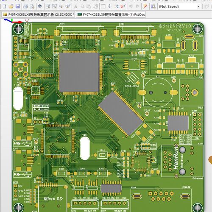This screenshot has height=212, width=212.
Task: Expand the (Not Saved) view dropdown arrow
Action: [x=199, y=6]
